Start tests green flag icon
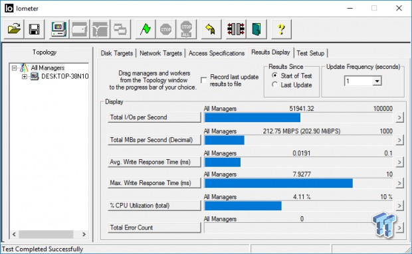This screenshot has height=254, width=412. (146, 29)
